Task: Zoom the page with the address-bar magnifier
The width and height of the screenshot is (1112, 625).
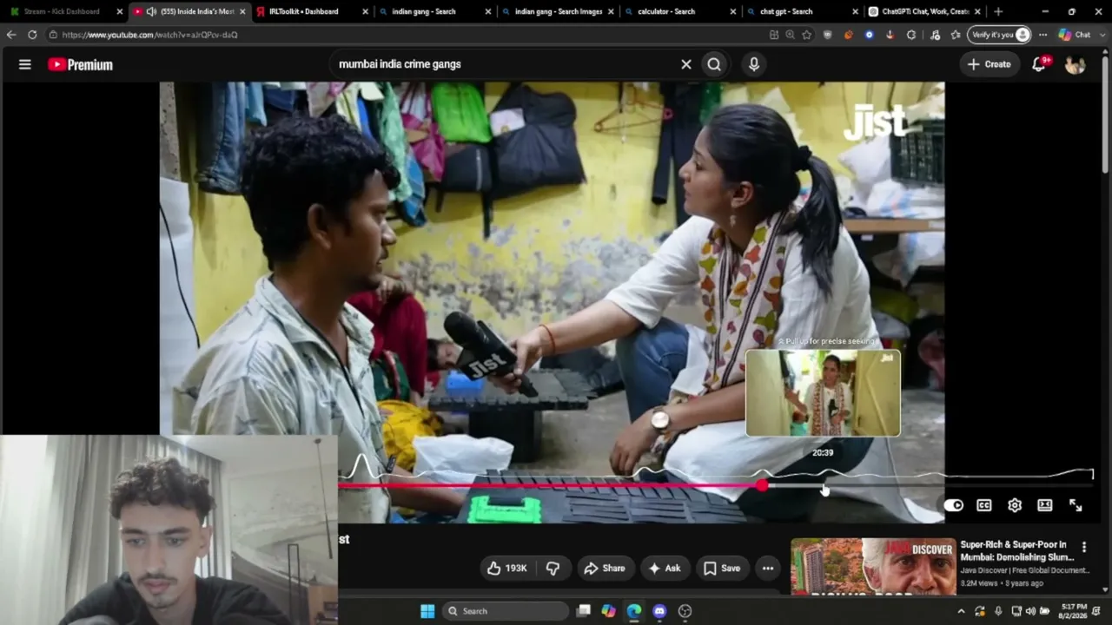Action: pyautogui.click(x=790, y=35)
